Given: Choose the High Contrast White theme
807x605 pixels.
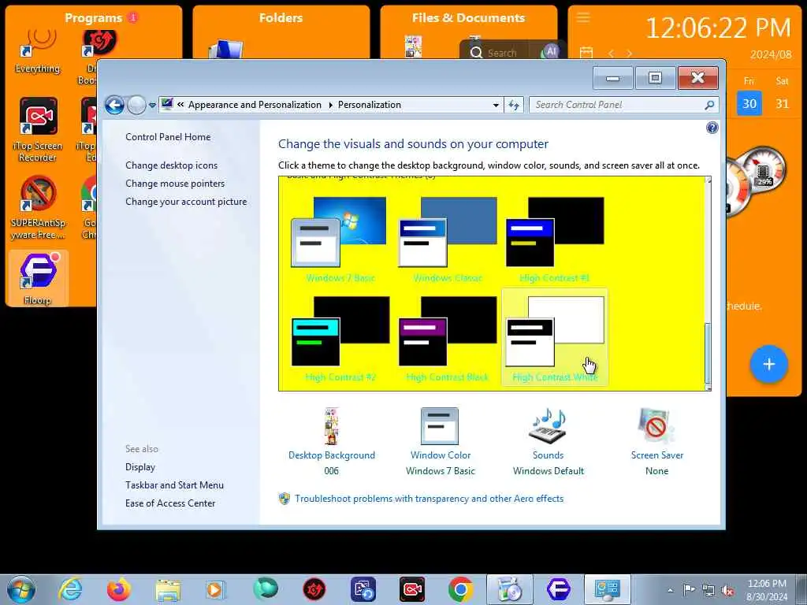Looking at the screenshot, I should click(554, 337).
